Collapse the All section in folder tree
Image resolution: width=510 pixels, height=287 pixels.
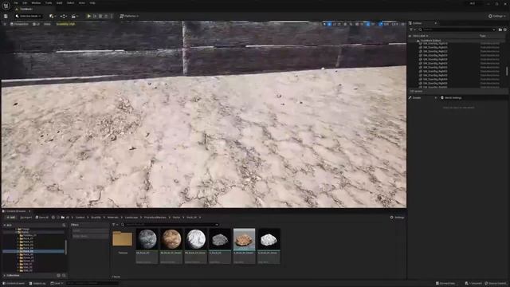click(4, 225)
